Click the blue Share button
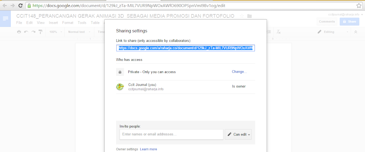Image resolution: width=365 pixels, height=152 pixels. pyautogui.click(x=349, y=22)
